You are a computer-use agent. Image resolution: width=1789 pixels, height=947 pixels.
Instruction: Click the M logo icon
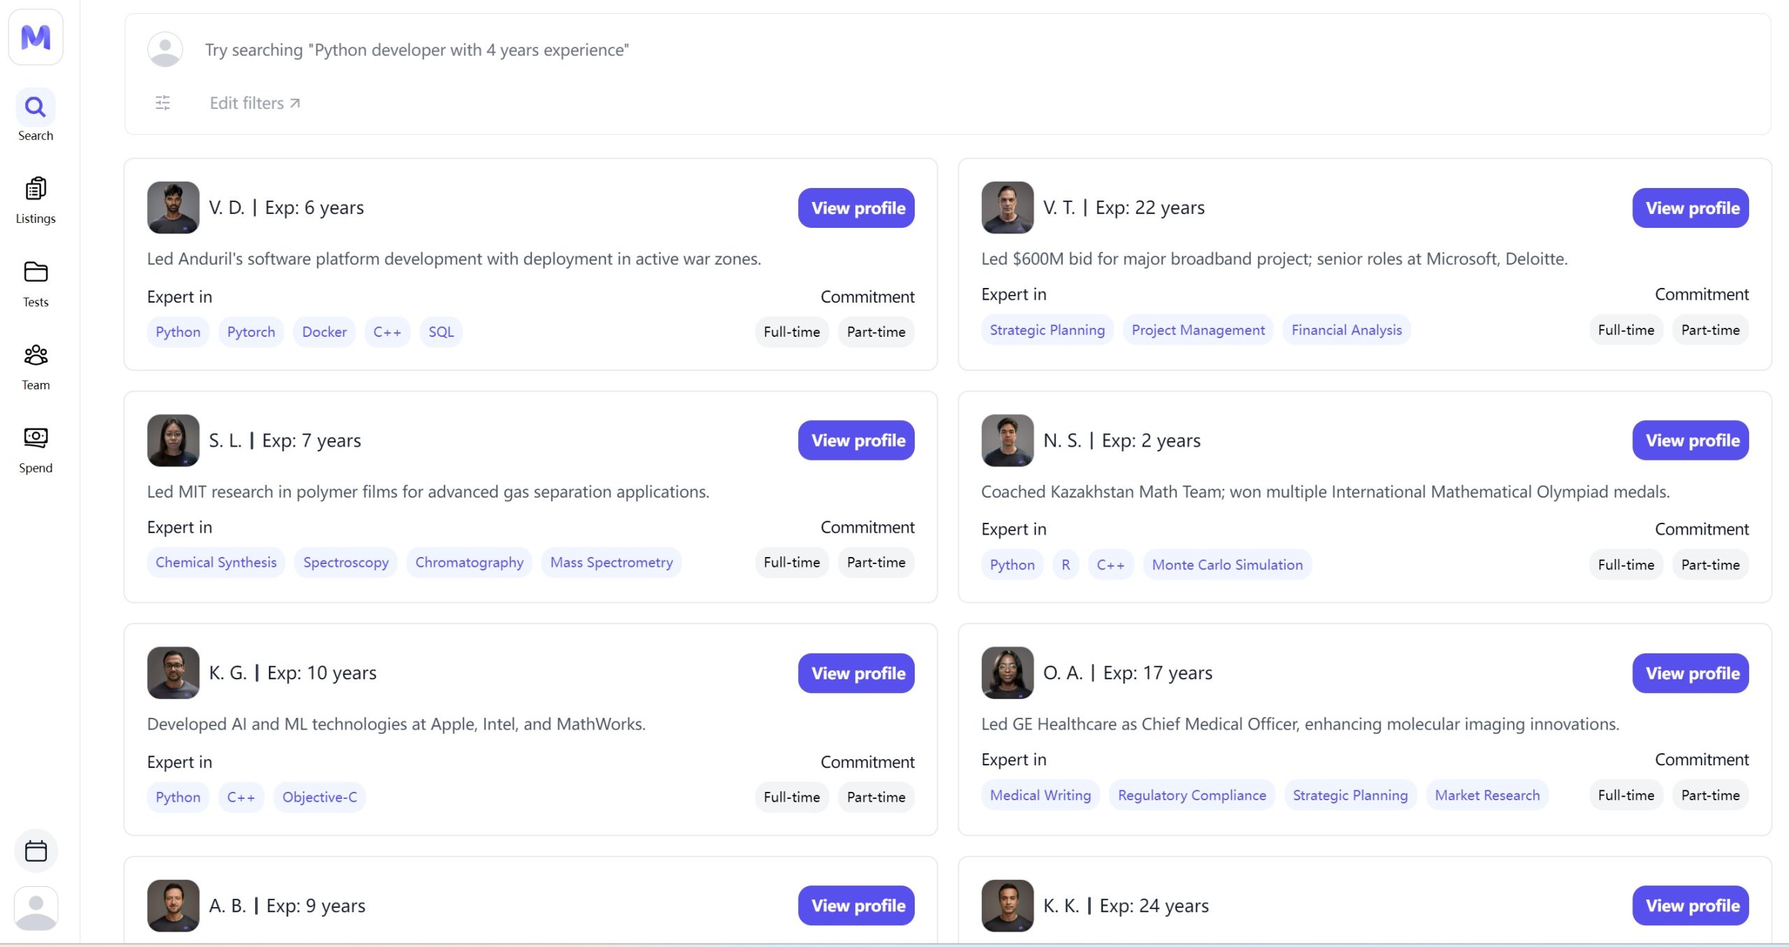pos(36,37)
